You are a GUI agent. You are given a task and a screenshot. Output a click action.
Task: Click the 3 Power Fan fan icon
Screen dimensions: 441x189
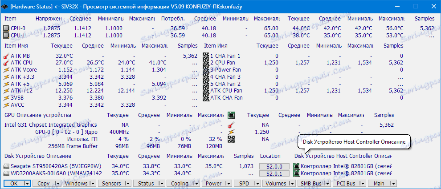coord(206,70)
